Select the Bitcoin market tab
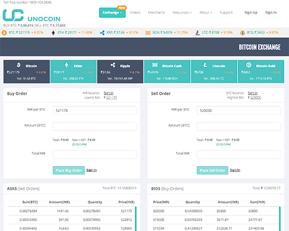The width and height of the screenshot is (289, 231). pyautogui.click(x=27, y=72)
